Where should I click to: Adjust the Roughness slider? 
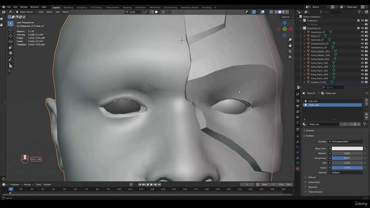click(347, 158)
